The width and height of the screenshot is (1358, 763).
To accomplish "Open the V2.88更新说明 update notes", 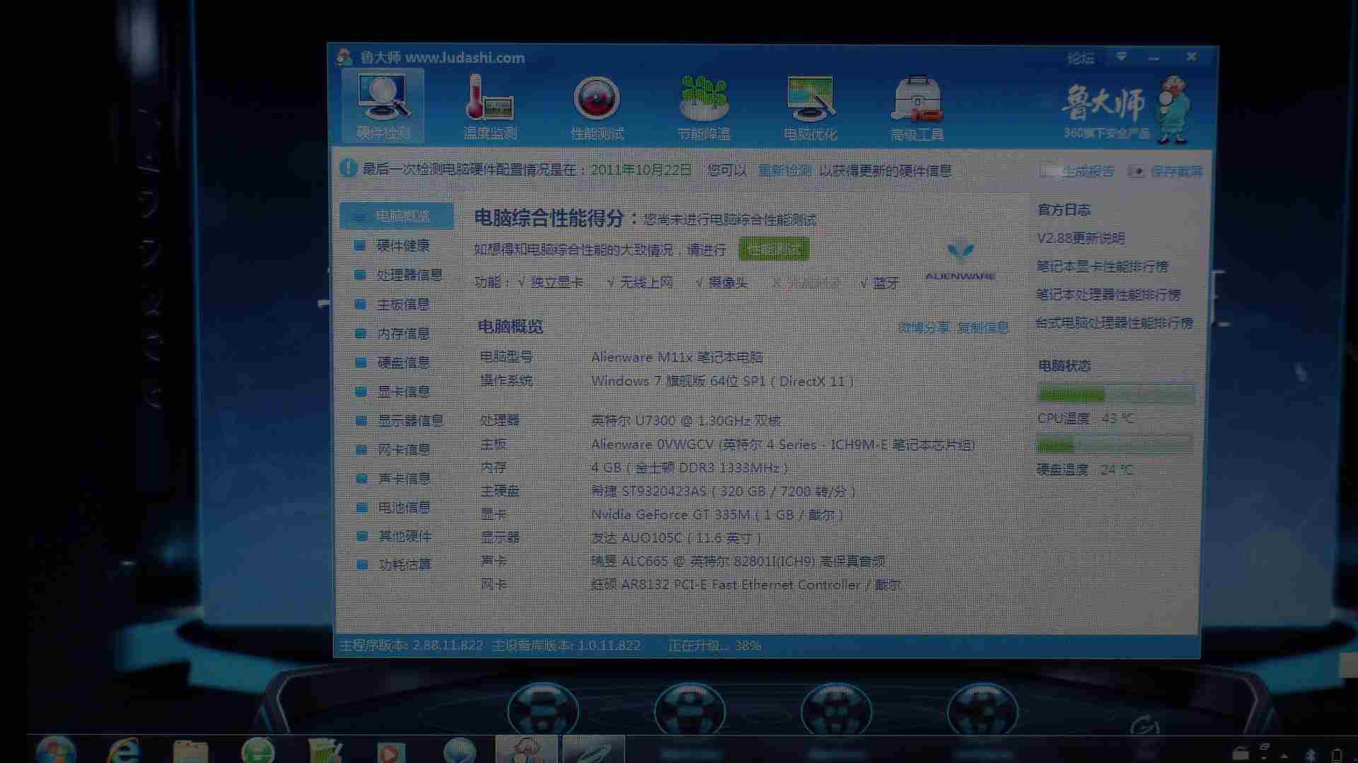I will pyautogui.click(x=1081, y=238).
